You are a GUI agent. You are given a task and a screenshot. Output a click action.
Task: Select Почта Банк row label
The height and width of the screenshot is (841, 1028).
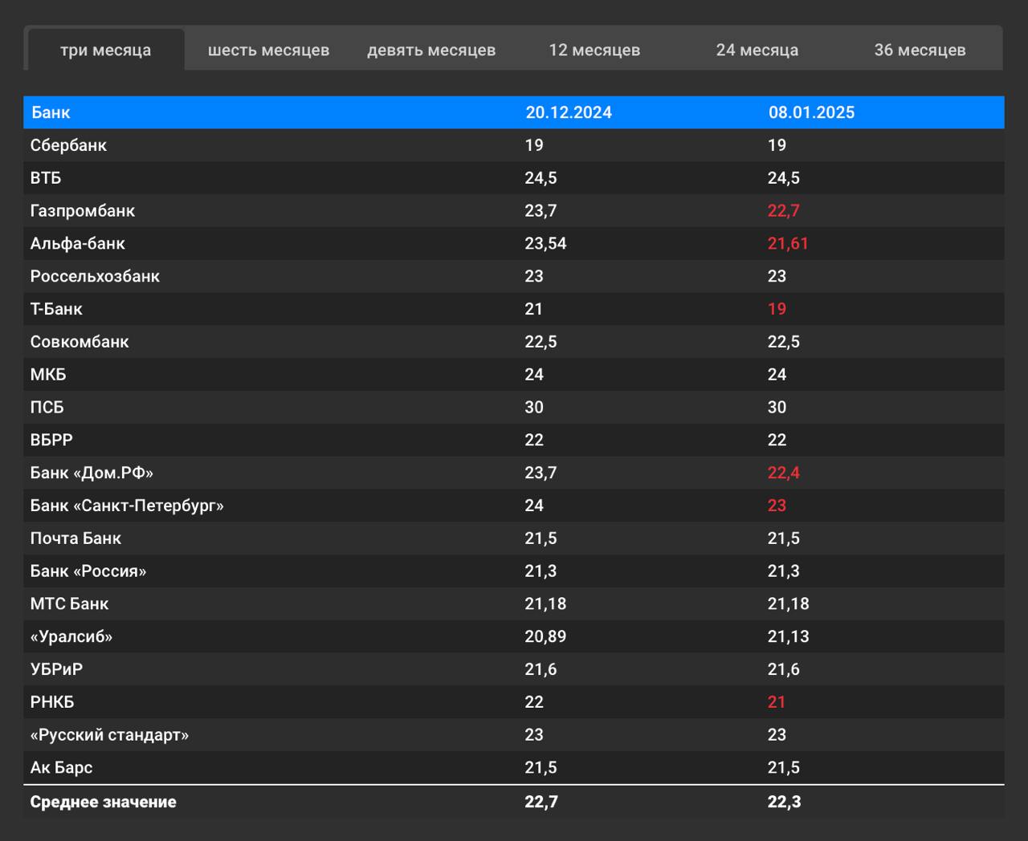tap(75, 538)
